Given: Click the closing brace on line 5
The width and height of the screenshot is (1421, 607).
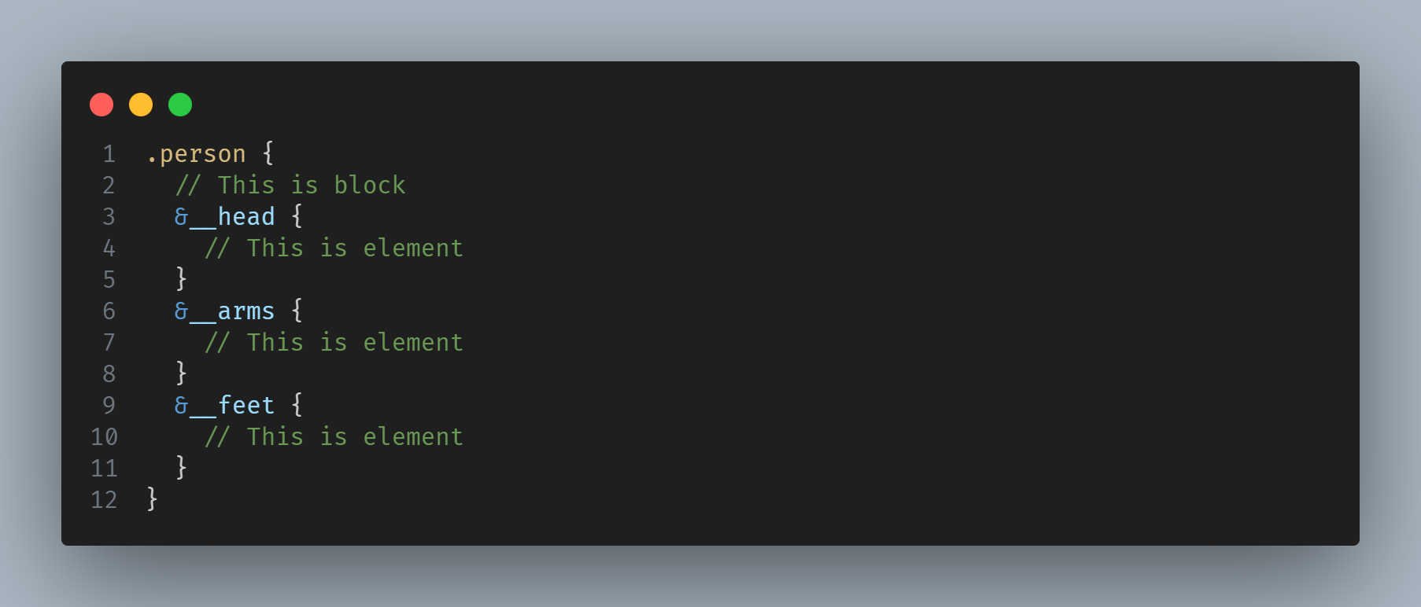Looking at the screenshot, I should coord(182,279).
